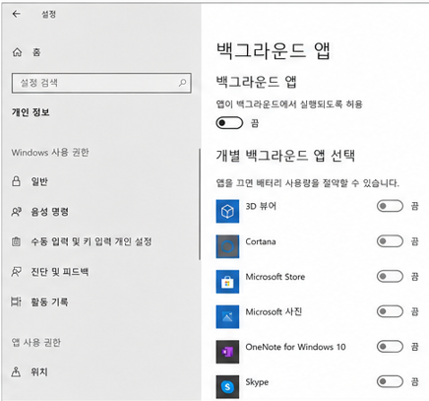
Task: Open the 홈 home icon
Action: pyautogui.click(x=17, y=52)
